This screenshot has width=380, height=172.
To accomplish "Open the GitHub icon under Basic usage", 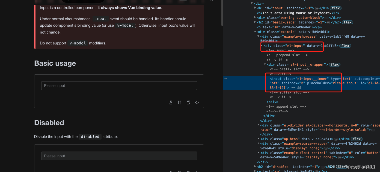I will tap(180, 102).
